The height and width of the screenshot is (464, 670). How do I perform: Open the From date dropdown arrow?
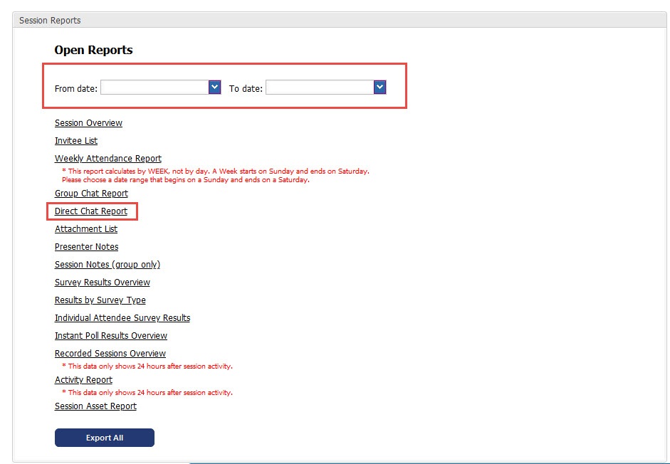click(214, 87)
